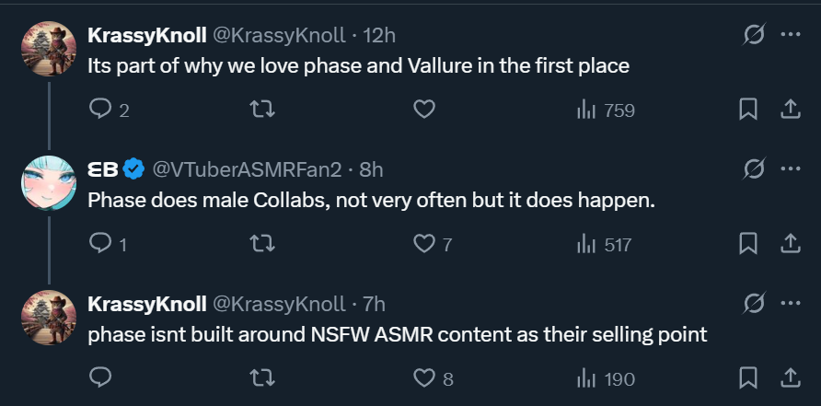Screen dimensions: 821x406
Task: Open EB's anime avatar thumbnail
Action: [x=49, y=183]
